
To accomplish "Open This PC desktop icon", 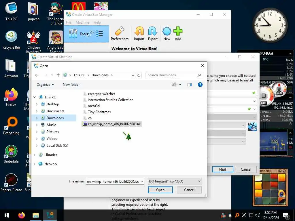I will (11, 11).
